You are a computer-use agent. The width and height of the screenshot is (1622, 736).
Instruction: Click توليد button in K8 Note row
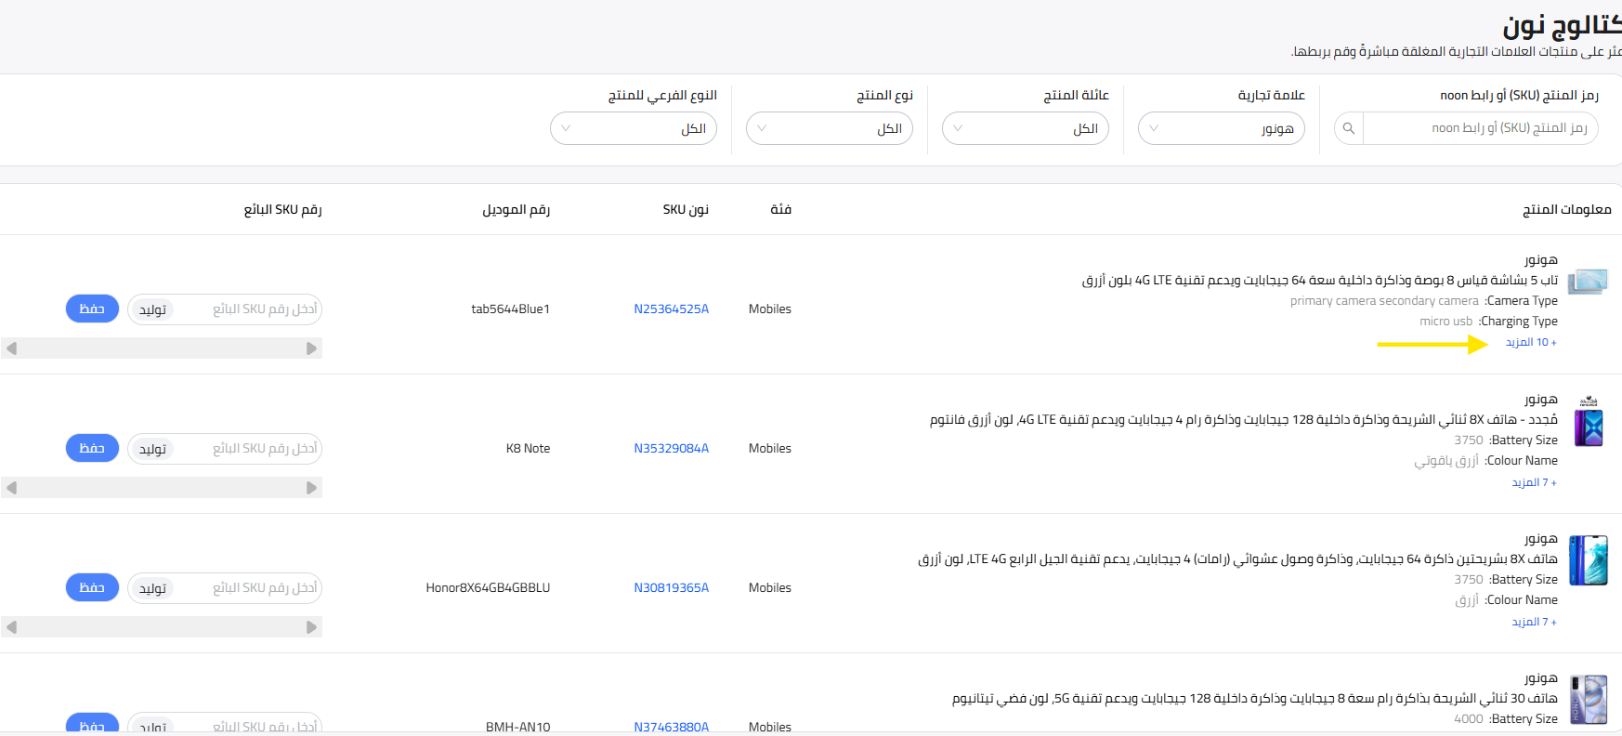click(x=152, y=449)
